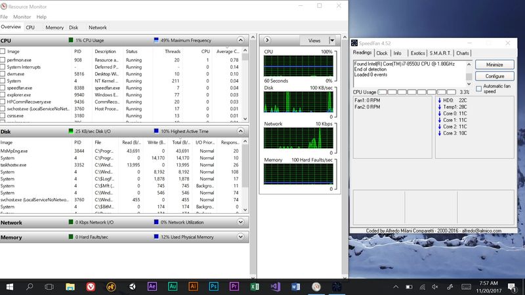Launch Microsoft Excel from taskbar
This screenshot has width=525, height=295.
click(x=255, y=286)
